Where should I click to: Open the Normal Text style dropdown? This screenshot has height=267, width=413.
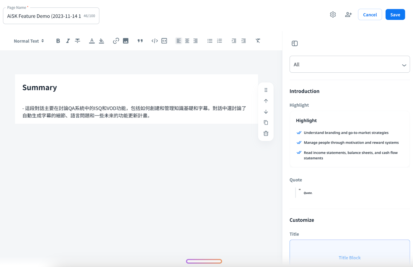(29, 41)
